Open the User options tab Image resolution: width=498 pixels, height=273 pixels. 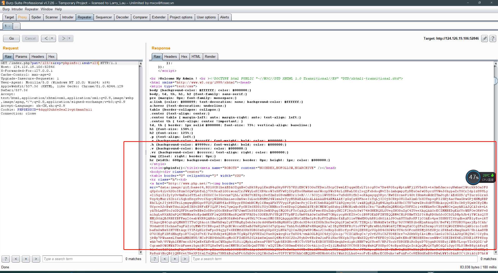[x=206, y=17]
